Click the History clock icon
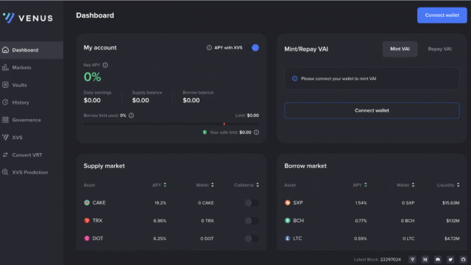Screen dimensions: 471x265 5,102
